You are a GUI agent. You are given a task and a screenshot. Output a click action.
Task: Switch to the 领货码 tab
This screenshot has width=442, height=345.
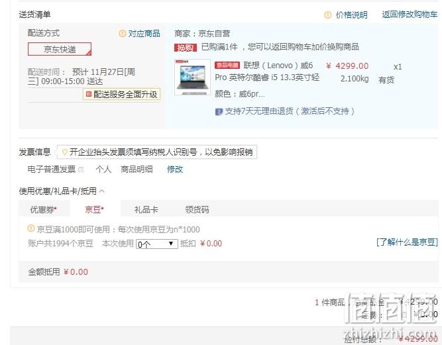[x=197, y=209]
